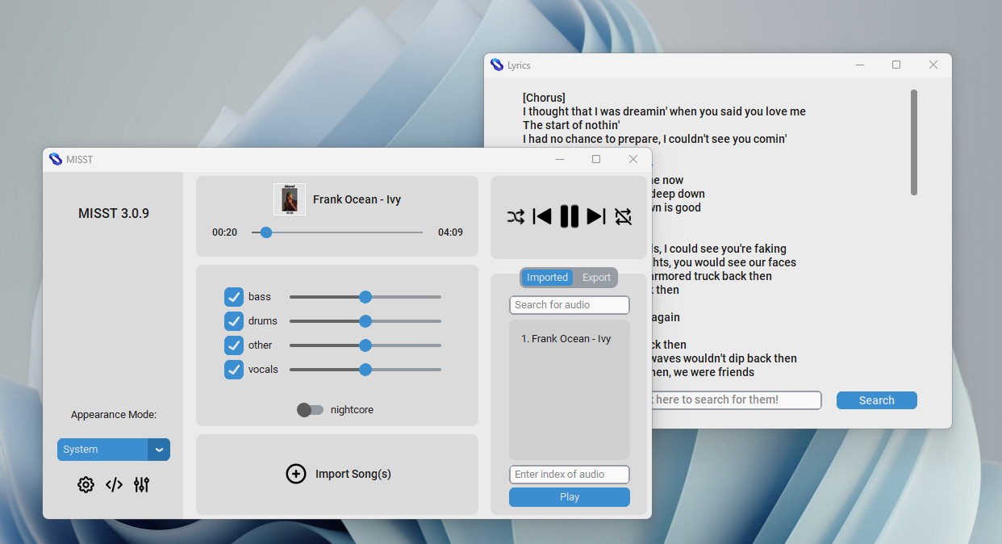Click the lyrics search input field

(x=737, y=400)
